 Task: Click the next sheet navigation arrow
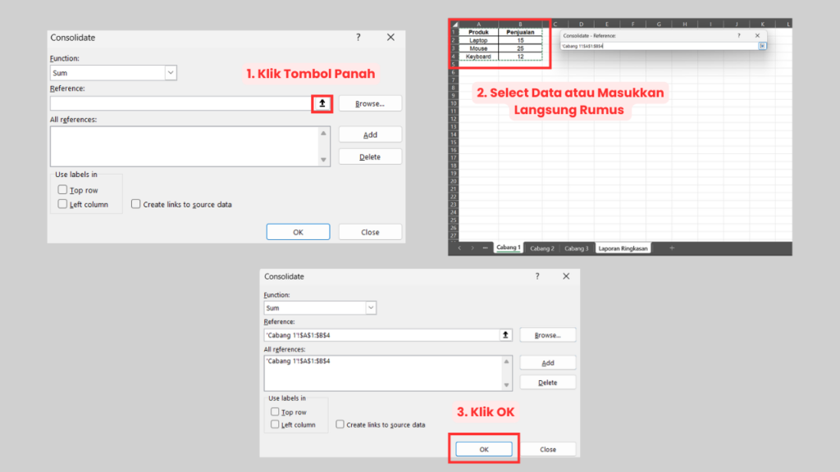point(472,248)
